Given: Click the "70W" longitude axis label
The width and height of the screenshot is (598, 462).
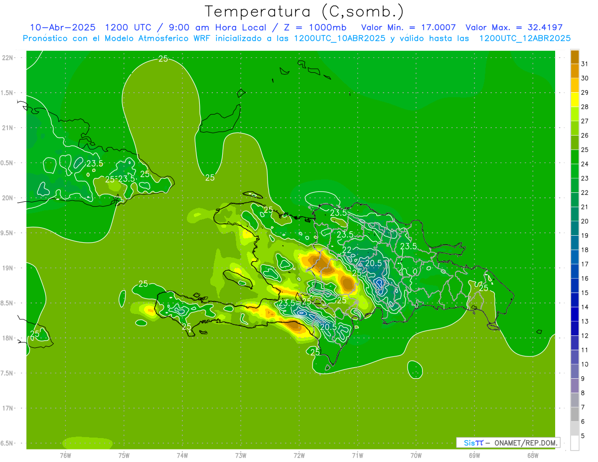Looking at the screenshot, I should pos(416,455).
